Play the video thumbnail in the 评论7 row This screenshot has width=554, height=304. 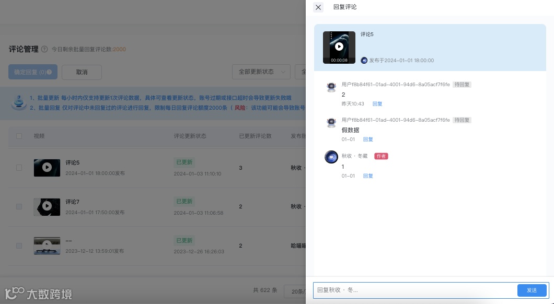pyautogui.click(x=47, y=207)
